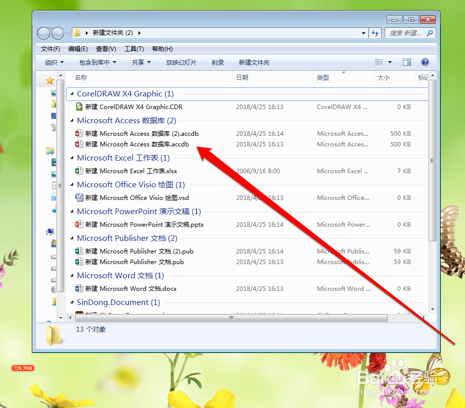465x408 pixels.
Task: Click the 刻录 toolbar button
Action: click(x=218, y=62)
